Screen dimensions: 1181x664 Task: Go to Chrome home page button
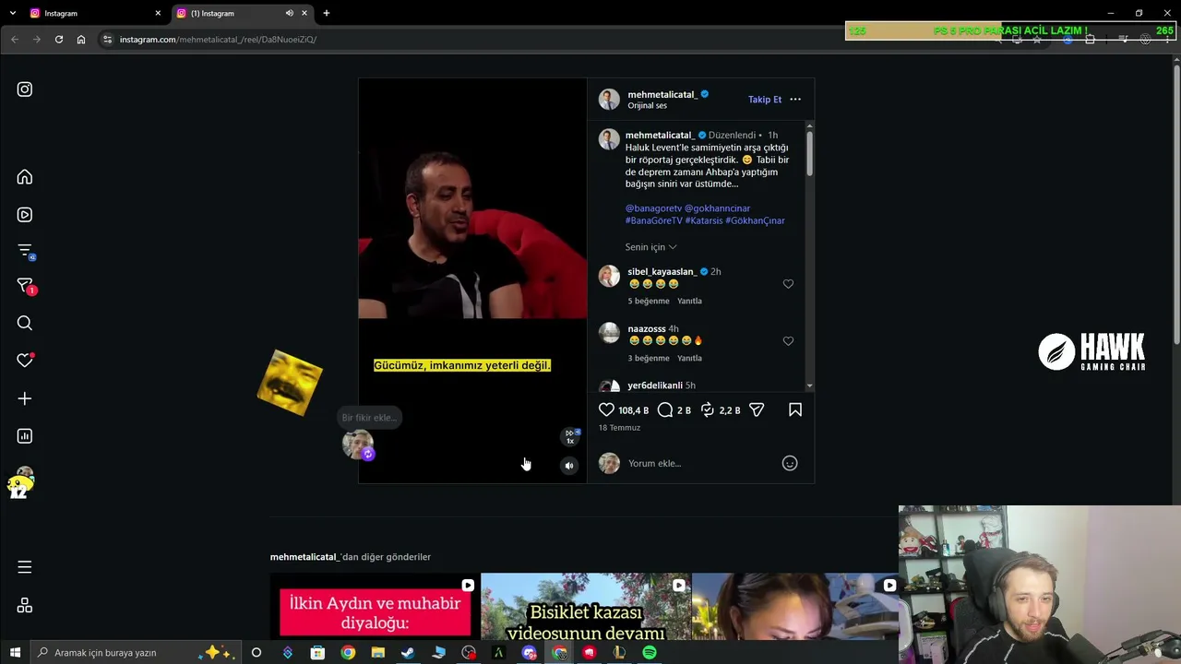[x=81, y=40]
